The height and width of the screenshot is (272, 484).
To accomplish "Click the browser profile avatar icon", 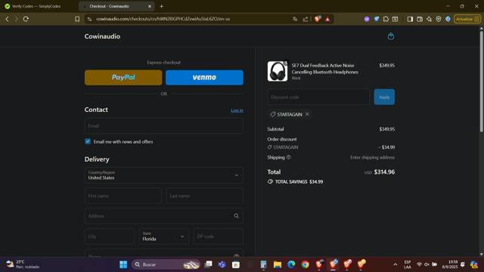I will coord(448,19).
